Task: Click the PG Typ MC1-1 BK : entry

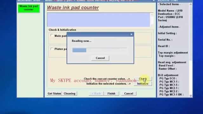Action: (x=172, y=95)
